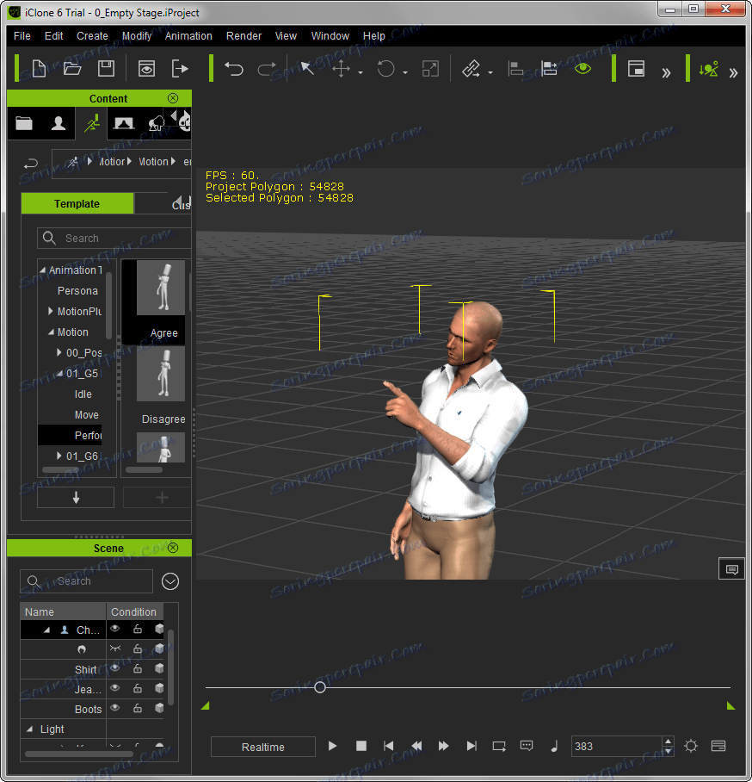Click the Realtime button
This screenshot has width=752, height=782.
262,747
